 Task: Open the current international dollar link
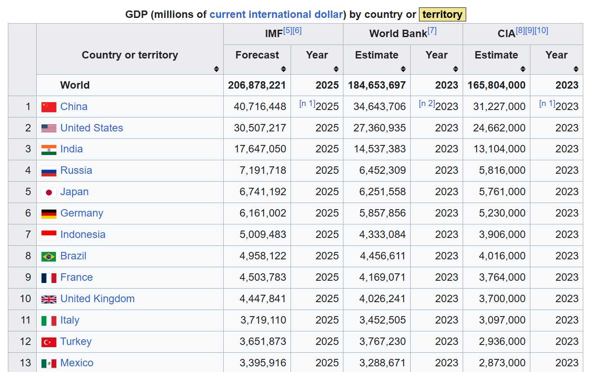pos(276,14)
